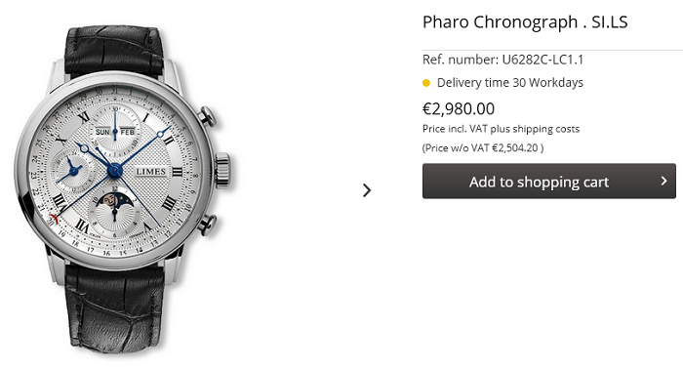Add the Pharo Chronograph to shopping cart

548,181
